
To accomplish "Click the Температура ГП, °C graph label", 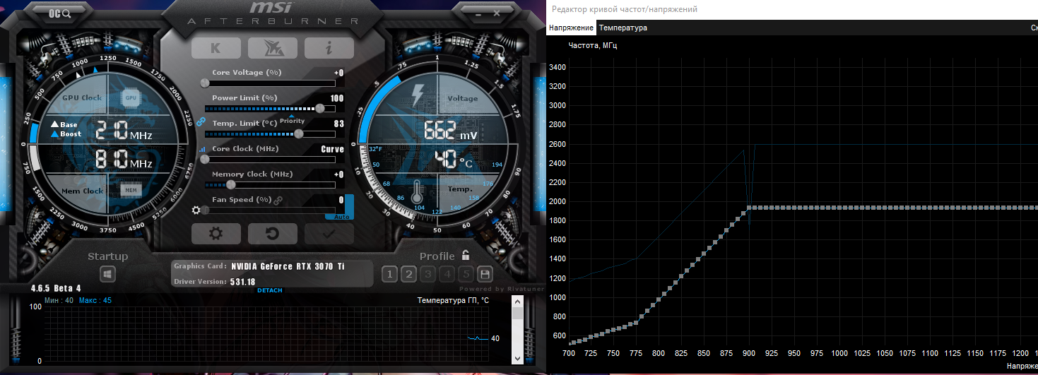I will point(453,300).
